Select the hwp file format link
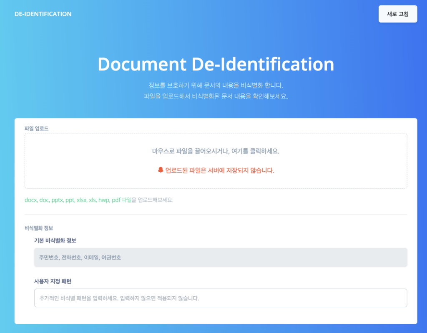This screenshot has width=427, height=333. (104, 200)
